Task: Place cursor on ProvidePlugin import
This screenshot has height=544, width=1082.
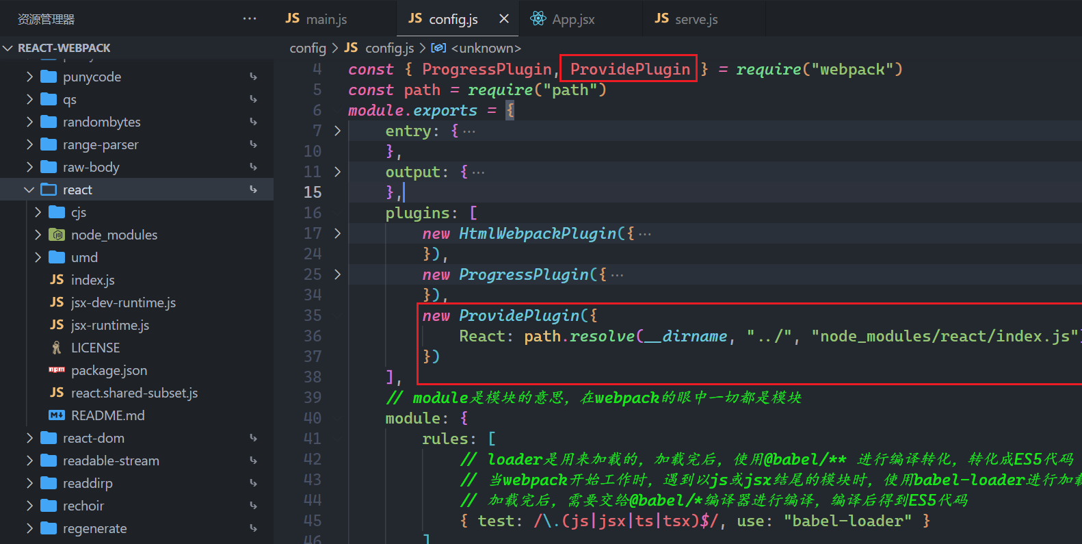Action: [x=630, y=69]
